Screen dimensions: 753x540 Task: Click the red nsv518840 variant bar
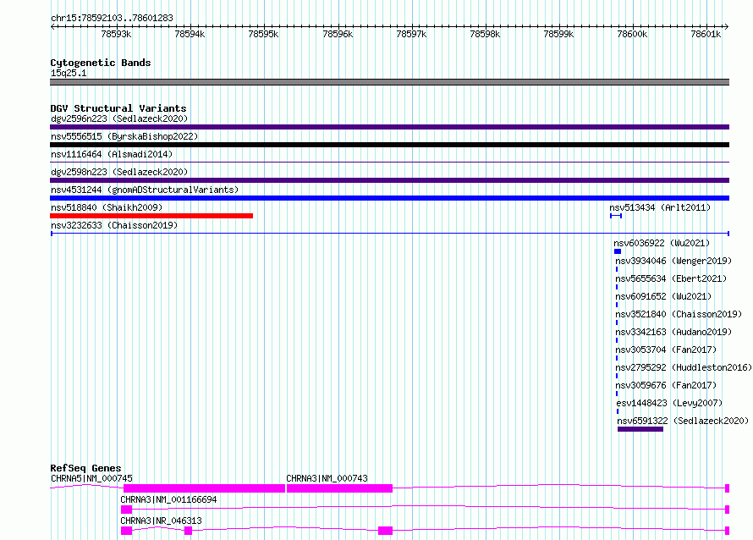[151, 216]
